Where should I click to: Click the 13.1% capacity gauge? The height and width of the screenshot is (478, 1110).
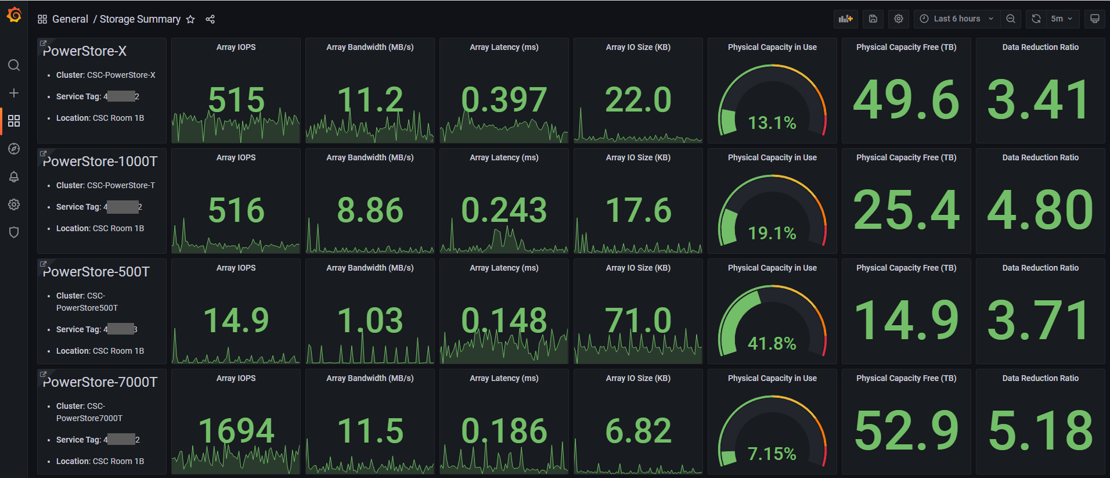coord(772,100)
